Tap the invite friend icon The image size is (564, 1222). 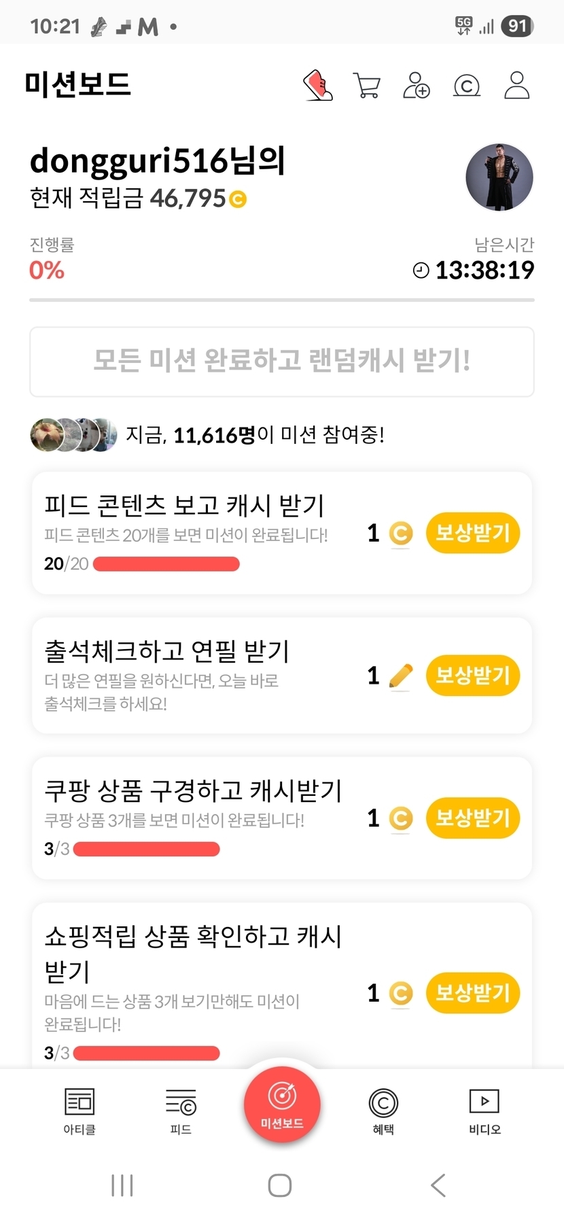tap(416, 86)
